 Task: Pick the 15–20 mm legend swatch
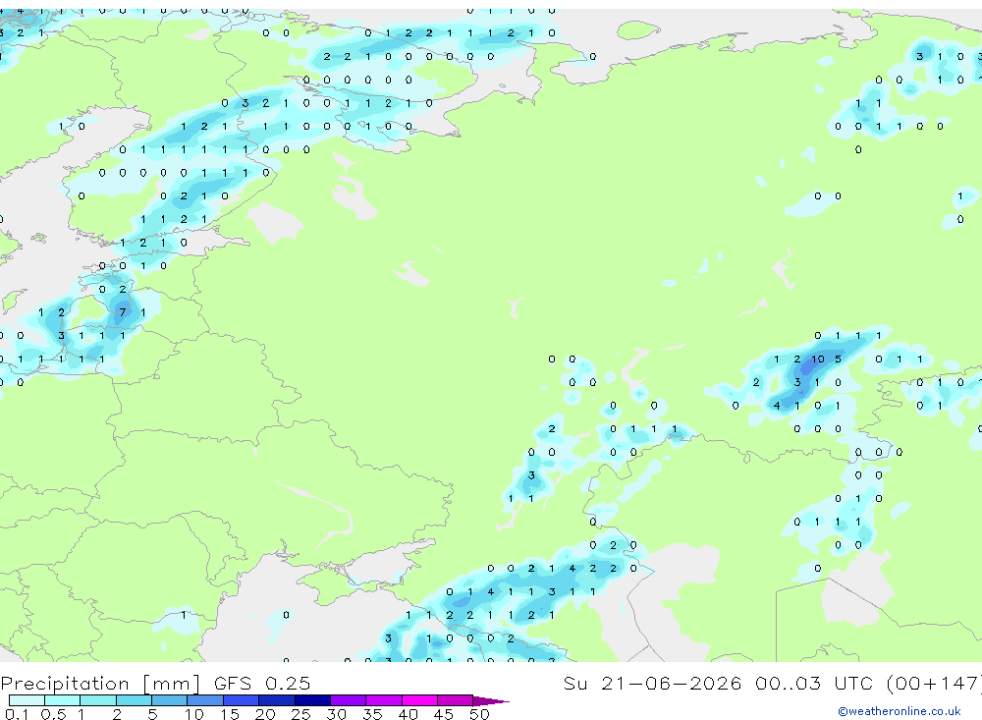(x=242, y=700)
